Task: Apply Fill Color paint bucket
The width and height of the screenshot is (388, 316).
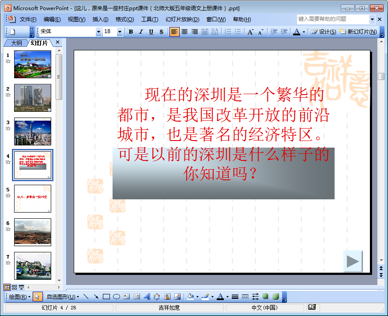Action: click(x=190, y=297)
